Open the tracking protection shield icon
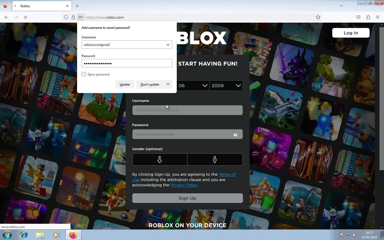 (x=66, y=17)
